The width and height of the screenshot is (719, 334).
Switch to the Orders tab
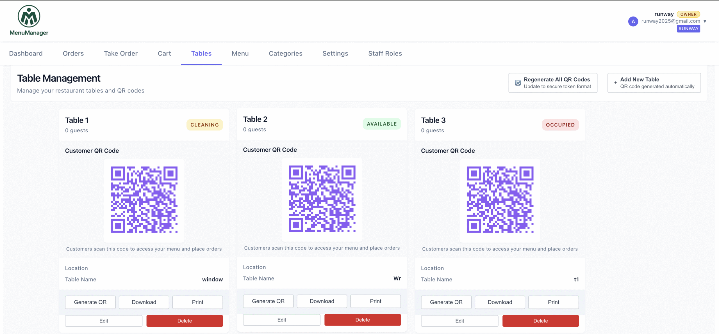pyautogui.click(x=73, y=53)
